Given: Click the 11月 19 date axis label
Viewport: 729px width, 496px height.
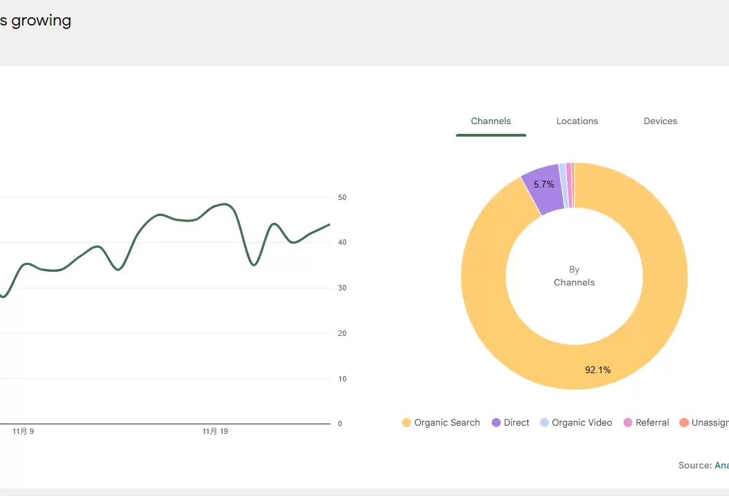Looking at the screenshot, I should tap(214, 432).
